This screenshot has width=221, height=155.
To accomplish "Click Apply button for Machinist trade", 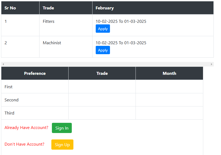I will 103,50.
